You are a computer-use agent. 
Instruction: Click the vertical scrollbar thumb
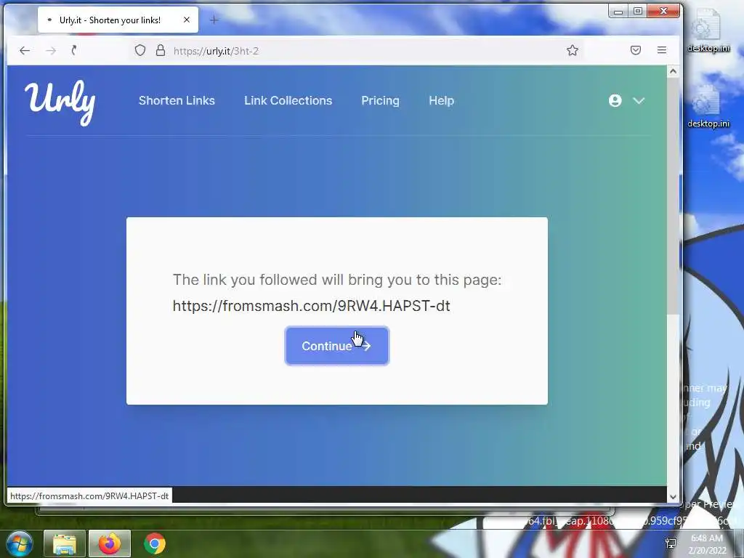[672, 195]
